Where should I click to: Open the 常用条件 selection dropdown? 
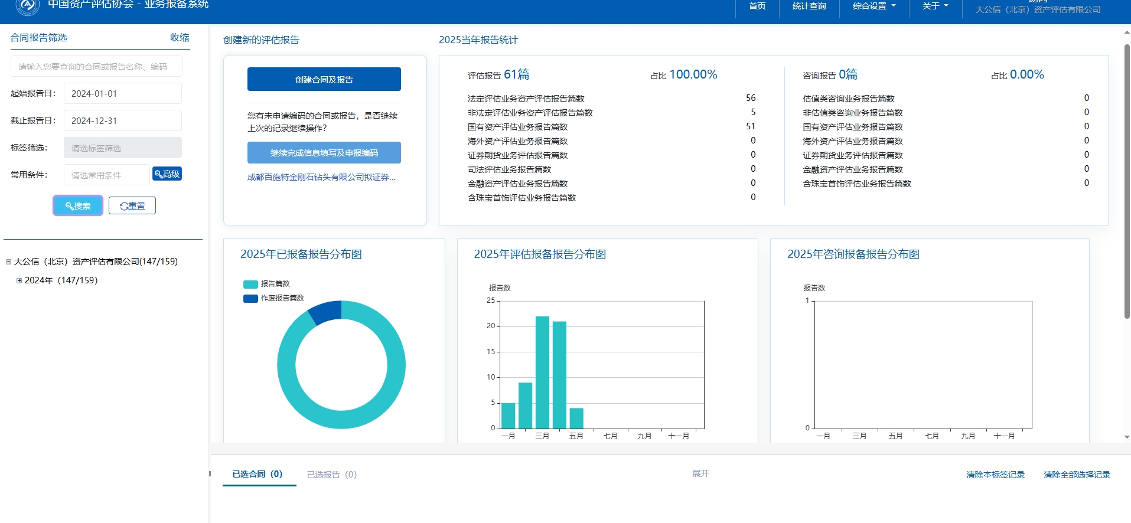[106, 175]
